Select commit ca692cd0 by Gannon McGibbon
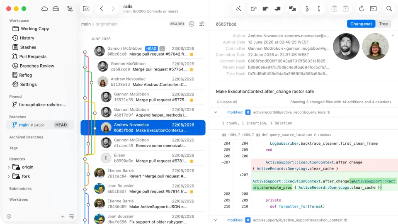Image resolution: width=398 pixels, height=224 pixels. coord(143,66)
